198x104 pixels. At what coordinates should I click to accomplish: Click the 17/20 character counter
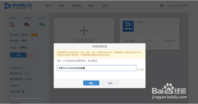click(140, 69)
